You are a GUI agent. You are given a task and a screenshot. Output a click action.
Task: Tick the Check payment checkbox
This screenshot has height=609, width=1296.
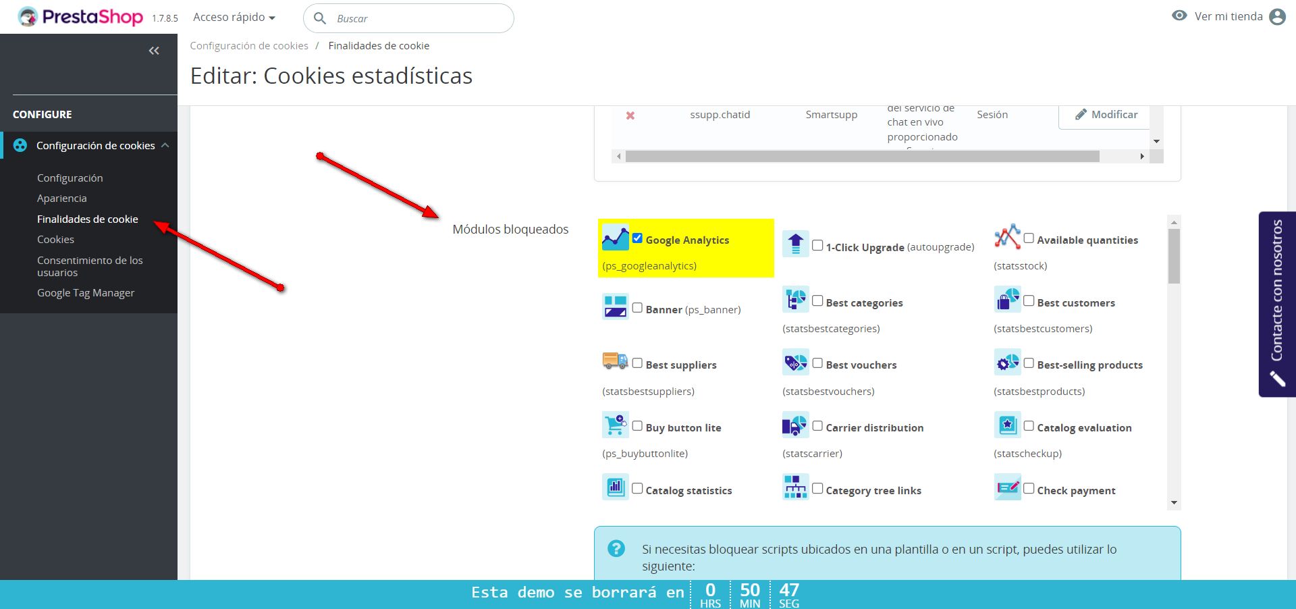tap(1029, 488)
